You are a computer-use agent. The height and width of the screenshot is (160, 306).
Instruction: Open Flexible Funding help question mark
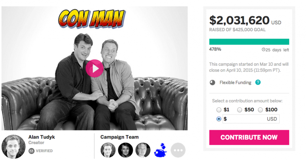click(x=258, y=82)
